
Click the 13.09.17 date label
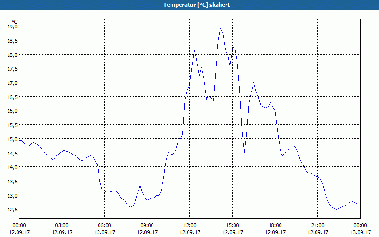pyautogui.click(x=360, y=232)
